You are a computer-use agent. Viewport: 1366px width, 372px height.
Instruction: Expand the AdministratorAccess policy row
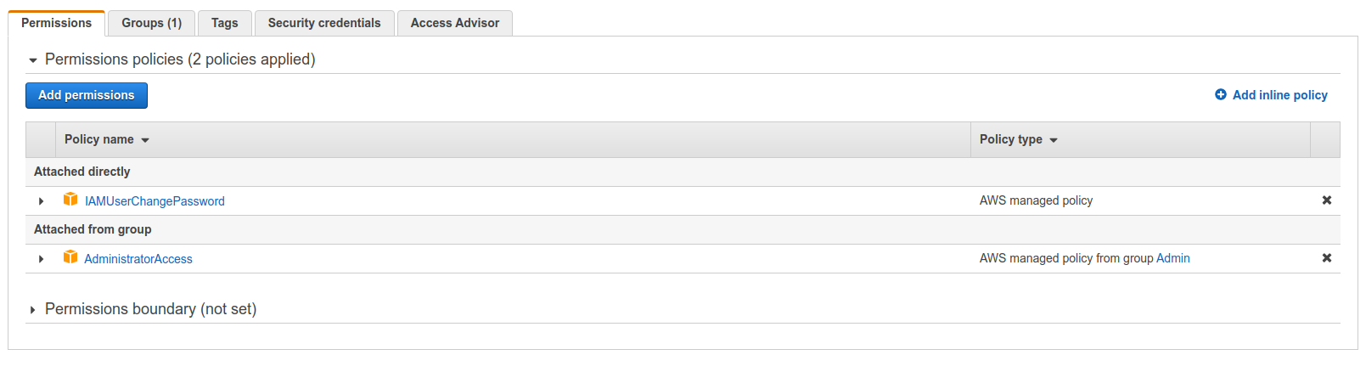click(x=41, y=259)
